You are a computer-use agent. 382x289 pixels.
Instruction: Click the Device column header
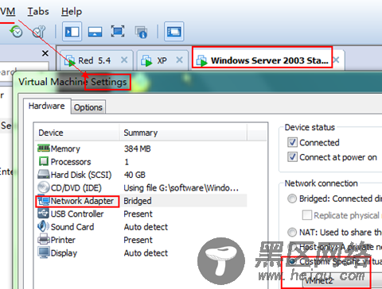click(x=77, y=133)
